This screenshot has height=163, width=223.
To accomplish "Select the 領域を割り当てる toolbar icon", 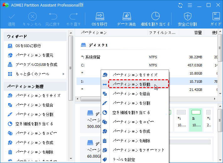I will pyautogui.click(x=155, y=19).
